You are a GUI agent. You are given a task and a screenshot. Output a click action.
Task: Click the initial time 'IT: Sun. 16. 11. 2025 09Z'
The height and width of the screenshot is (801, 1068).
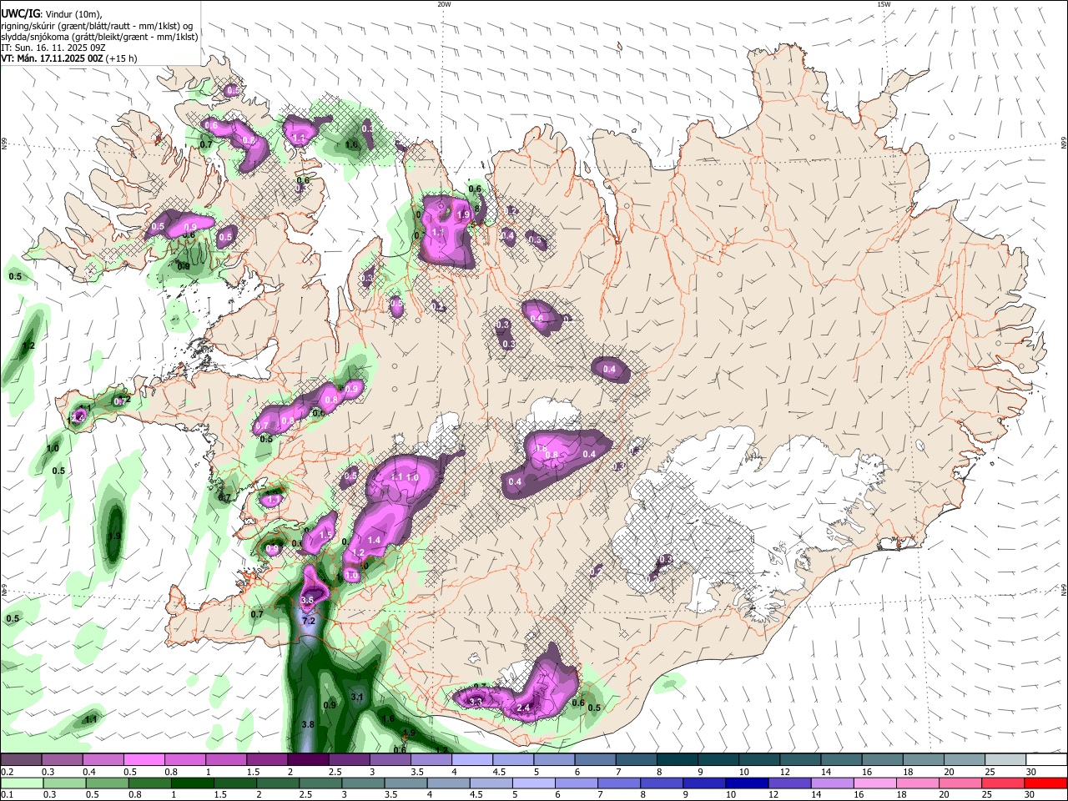pos(53,48)
